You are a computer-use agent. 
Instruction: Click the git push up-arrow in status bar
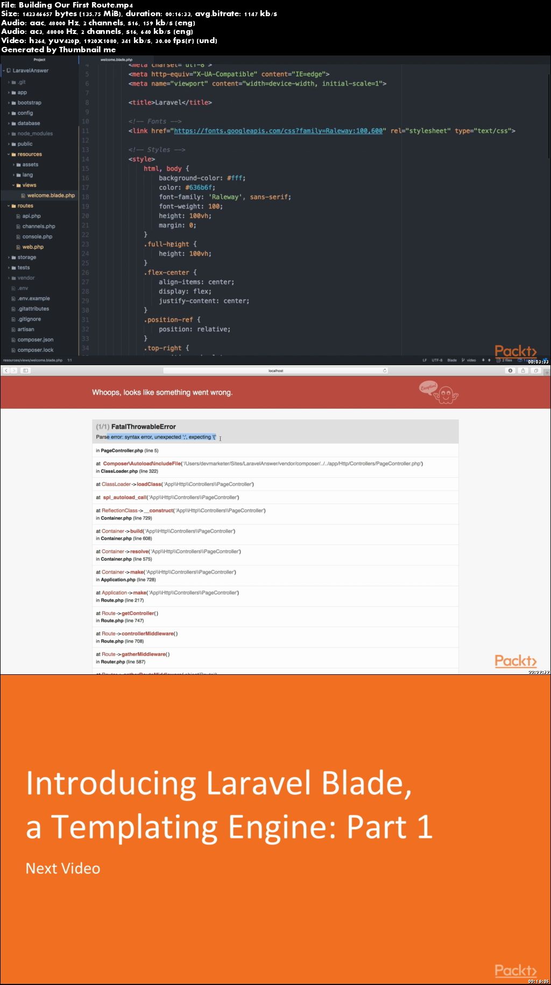coord(489,360)
